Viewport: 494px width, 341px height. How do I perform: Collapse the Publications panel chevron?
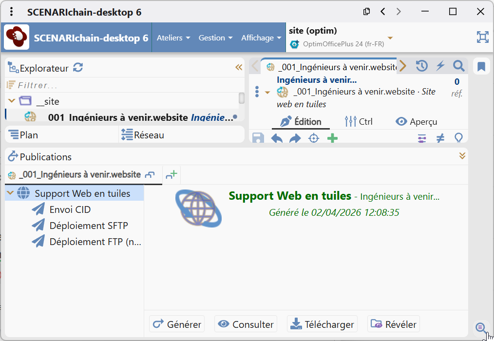coord(462,156)
